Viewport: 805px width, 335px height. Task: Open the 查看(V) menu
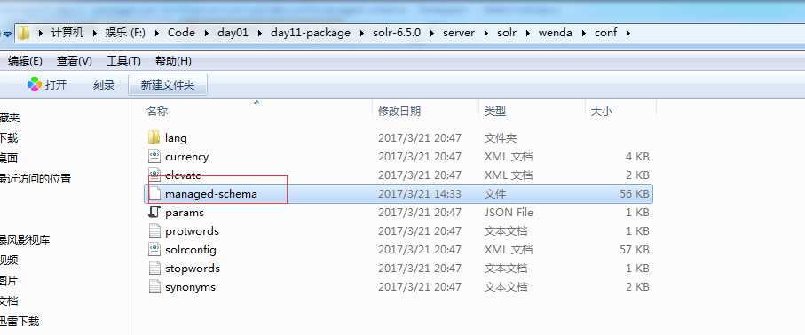[74, 61]
